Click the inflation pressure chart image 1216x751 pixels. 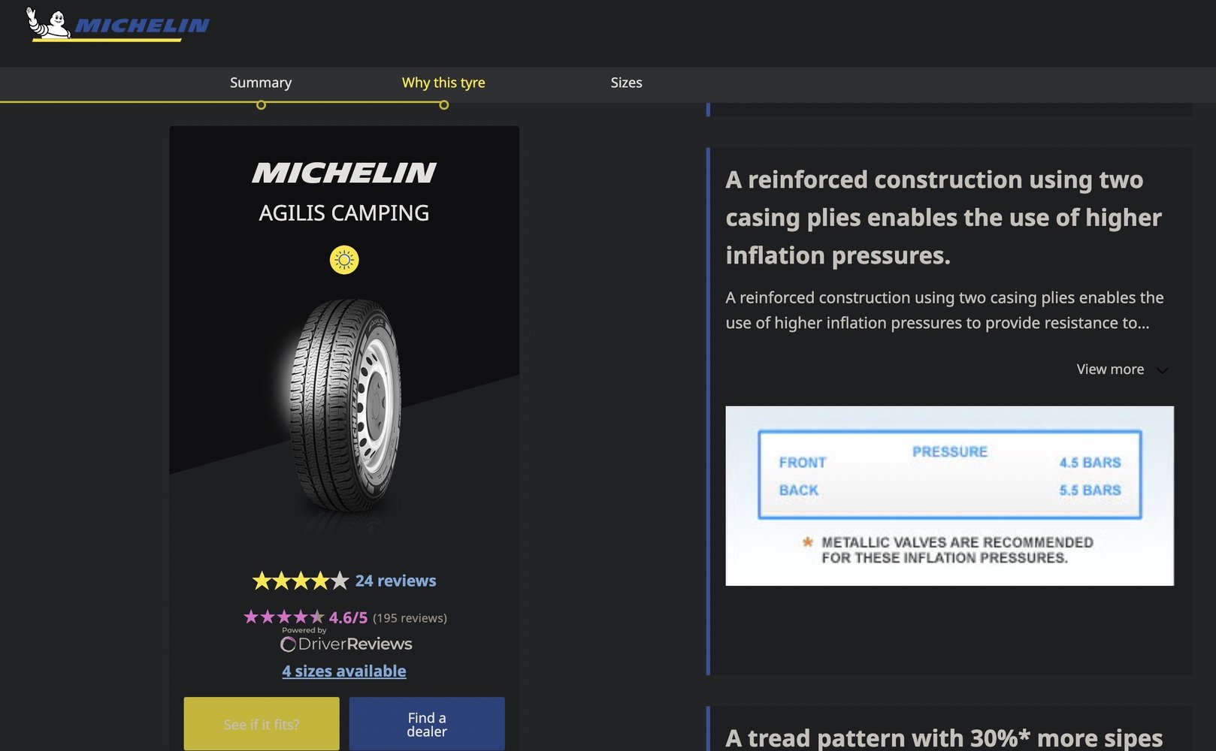click(949, 496)
